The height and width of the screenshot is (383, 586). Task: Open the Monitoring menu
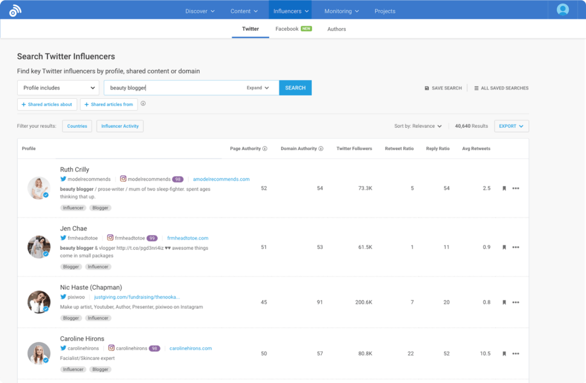point(341,10)
